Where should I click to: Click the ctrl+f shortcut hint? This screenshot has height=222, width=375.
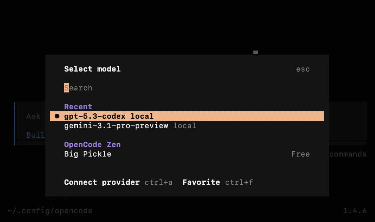pyautogui.click(x=239, y=182)
